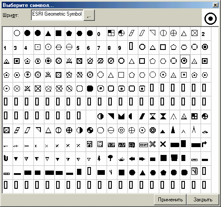The height and width of the screenshot is (207, 221).
Task: Click the ESRI Geometric Symbol font field
Action: tap(57, 15)
